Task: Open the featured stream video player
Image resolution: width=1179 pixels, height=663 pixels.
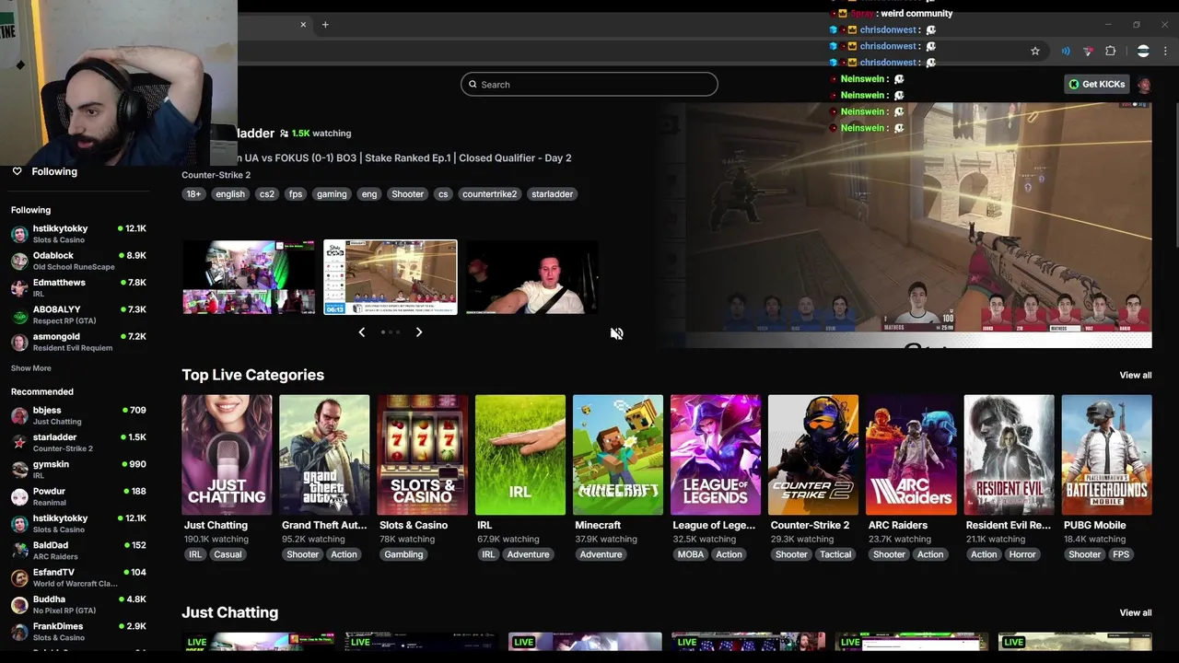Action: pyautogui.click(x=918, y=226)
